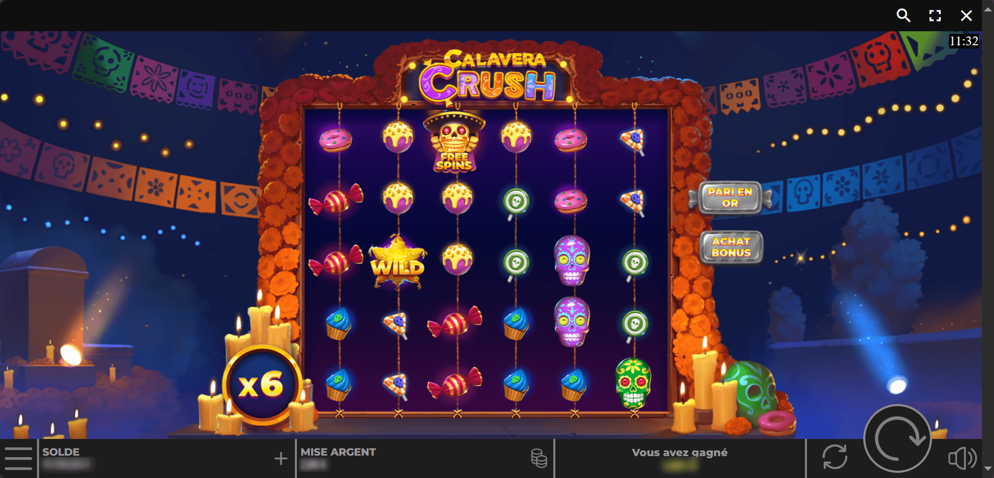This screenshot has width=994, height=478.
Task: Click the Vous avez gagné win panel
Action: click(x=680, y=458)
